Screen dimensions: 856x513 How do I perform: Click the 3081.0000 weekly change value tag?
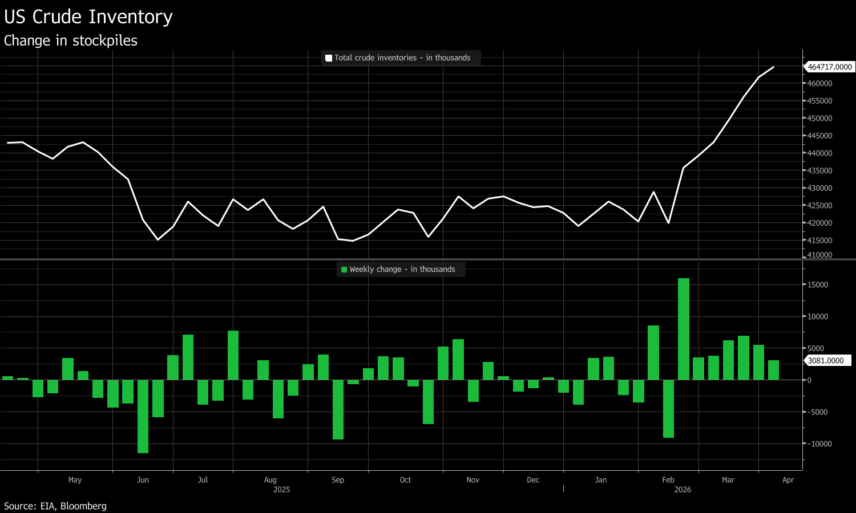[826, 361]
